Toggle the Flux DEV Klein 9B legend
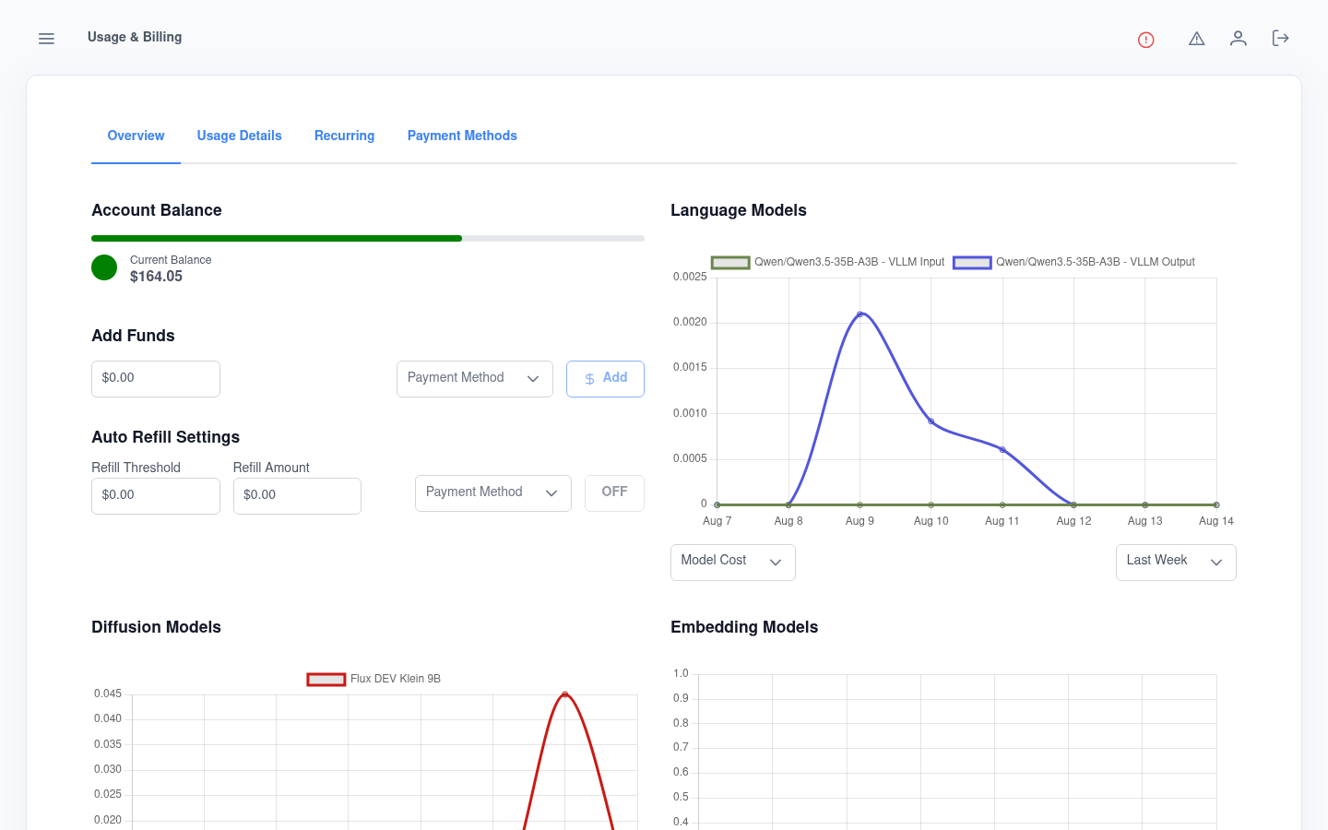The height and width of the screenshot is (830, 1328). pyautogui.click(x=373, y=679)
